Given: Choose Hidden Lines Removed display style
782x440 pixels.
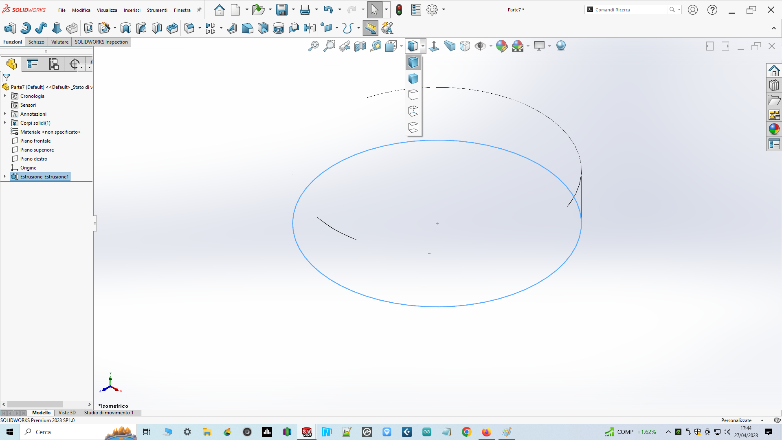Looking at the screenshot, I should click(413, 95).
